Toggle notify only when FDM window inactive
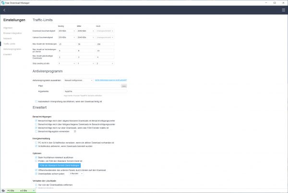This screenshot has height=193, width=288. pyautogui.click(x=36, y=128)
